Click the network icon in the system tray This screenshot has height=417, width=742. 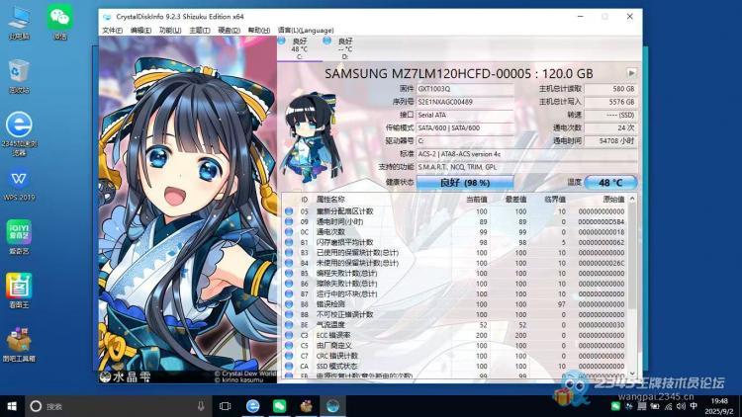pos(668,406)
